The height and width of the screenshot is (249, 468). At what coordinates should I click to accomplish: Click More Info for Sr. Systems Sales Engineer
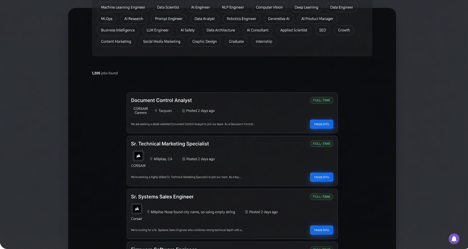click(x=321, y=230)
